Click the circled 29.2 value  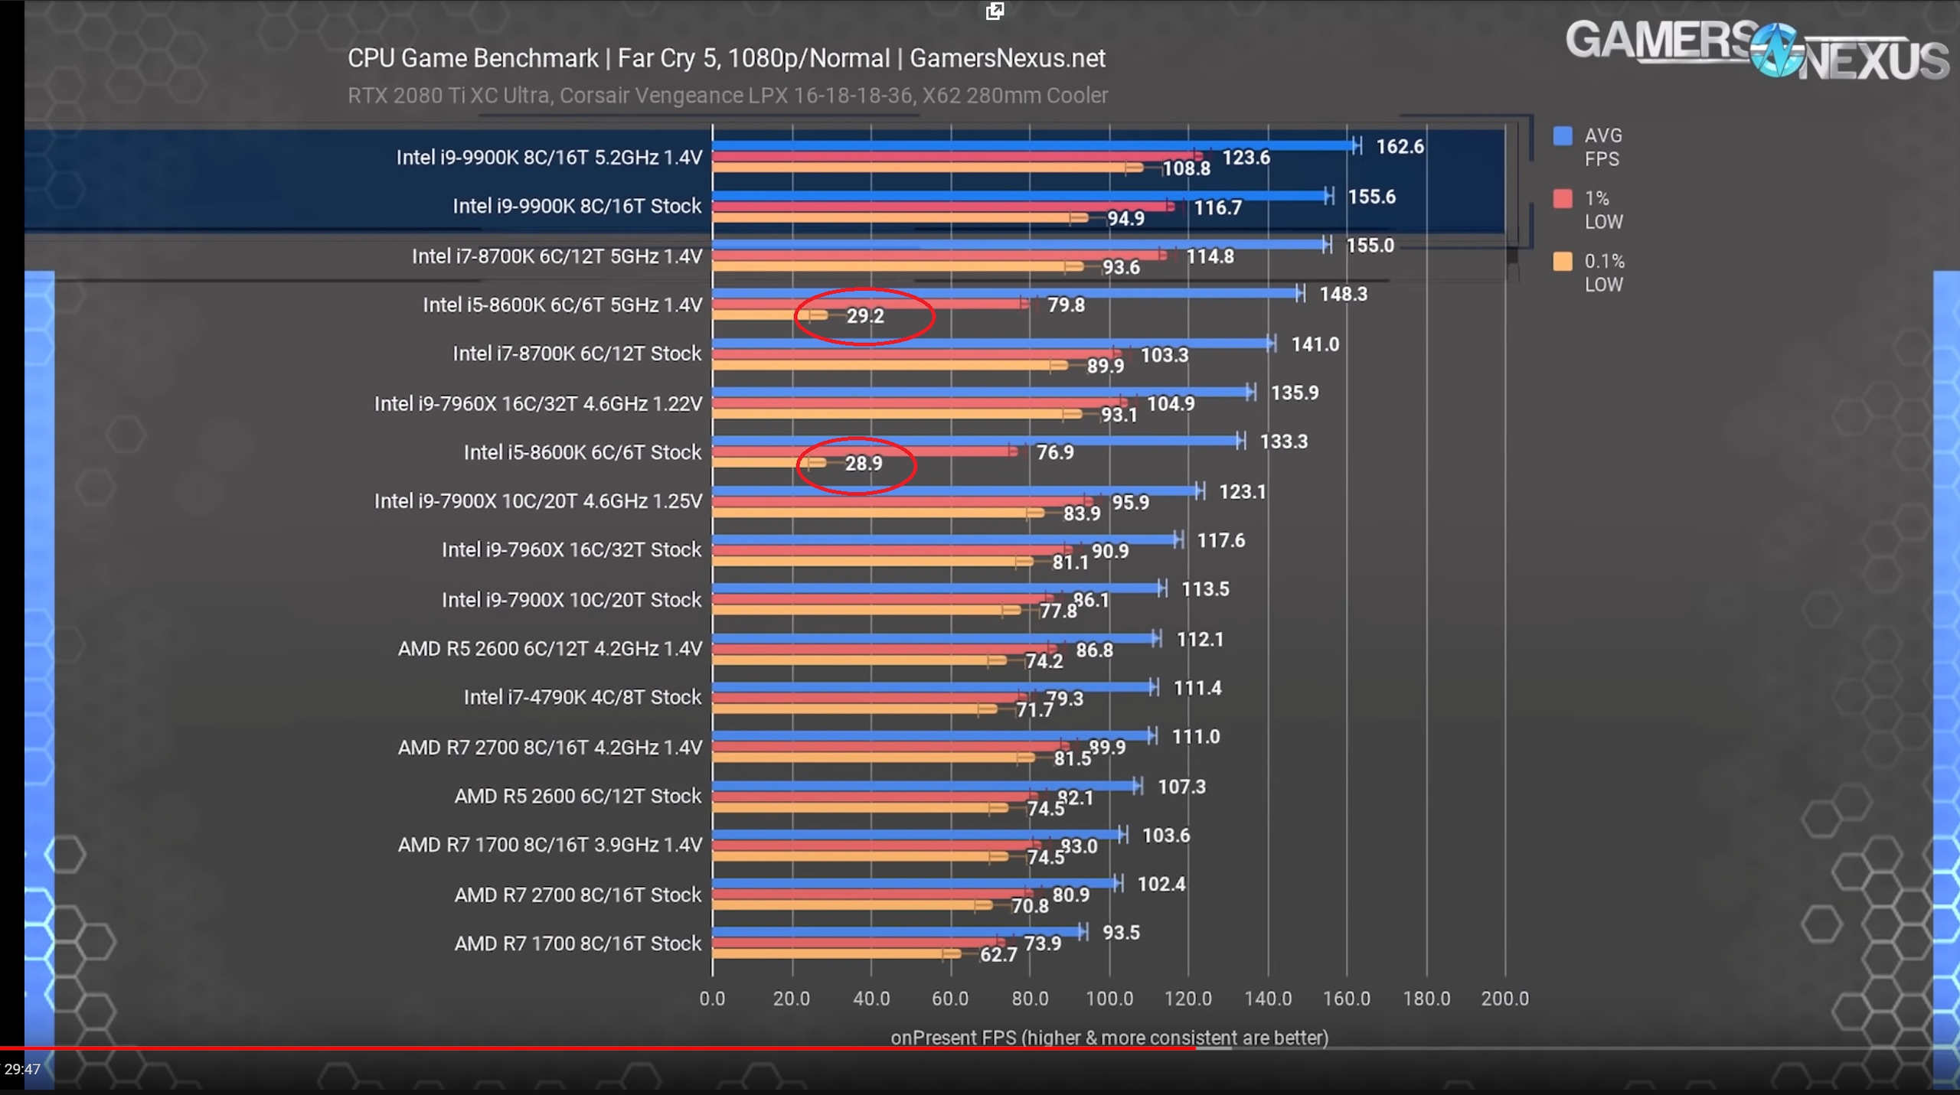[x=865, y=316]
